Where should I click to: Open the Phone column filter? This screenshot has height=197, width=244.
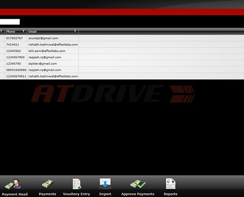(24, 31)
